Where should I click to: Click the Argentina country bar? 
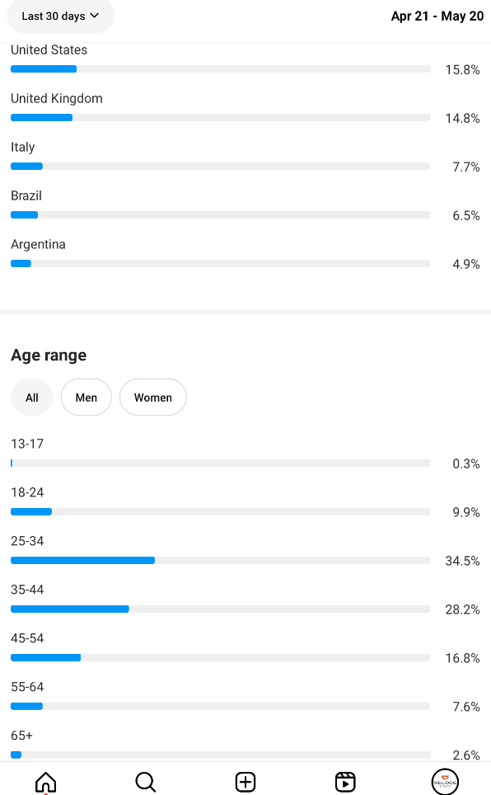point(221,264)
